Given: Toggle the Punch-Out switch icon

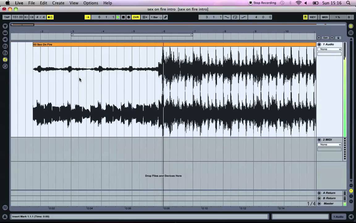Looking at the screenshot, I should click(244, 17).
